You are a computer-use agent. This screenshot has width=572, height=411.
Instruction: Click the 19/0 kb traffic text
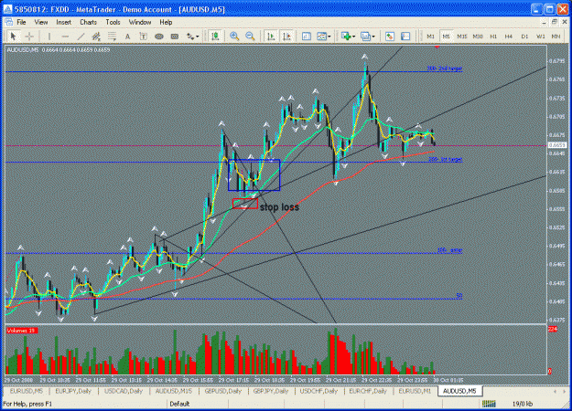(522, 404)
